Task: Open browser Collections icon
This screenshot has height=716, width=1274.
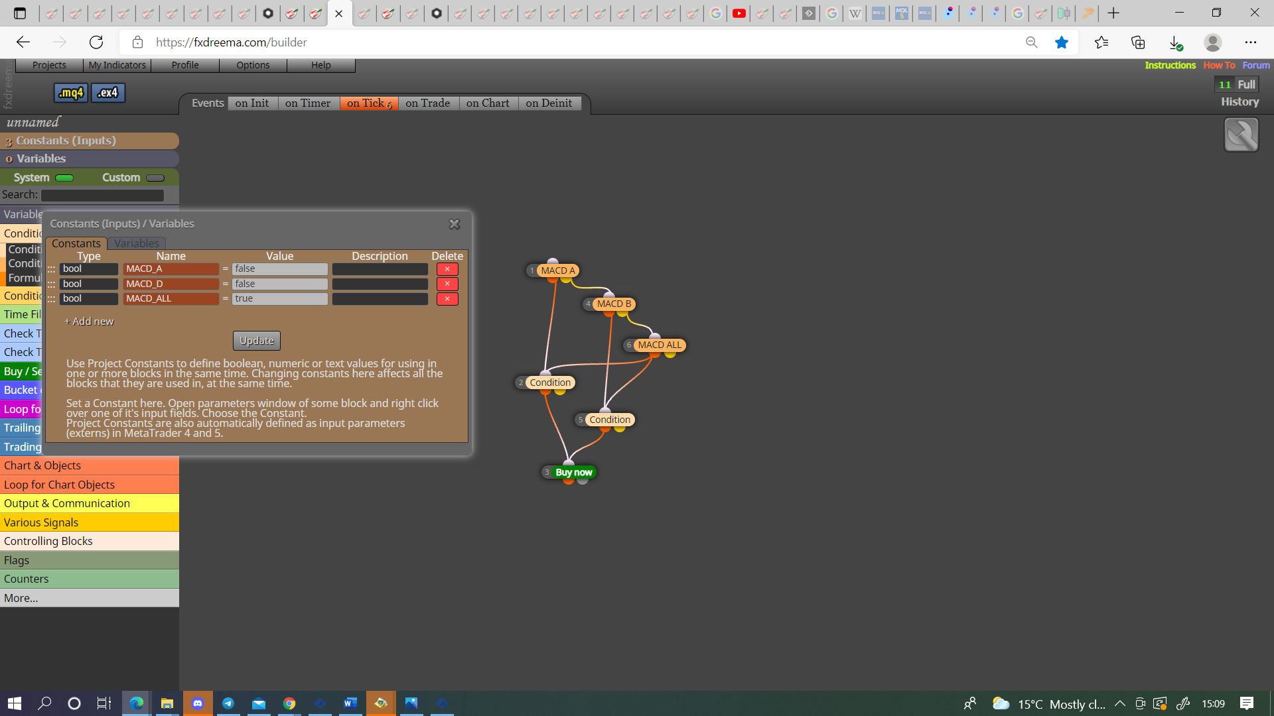Action: pyautogui.click(x=1138, y=42)
